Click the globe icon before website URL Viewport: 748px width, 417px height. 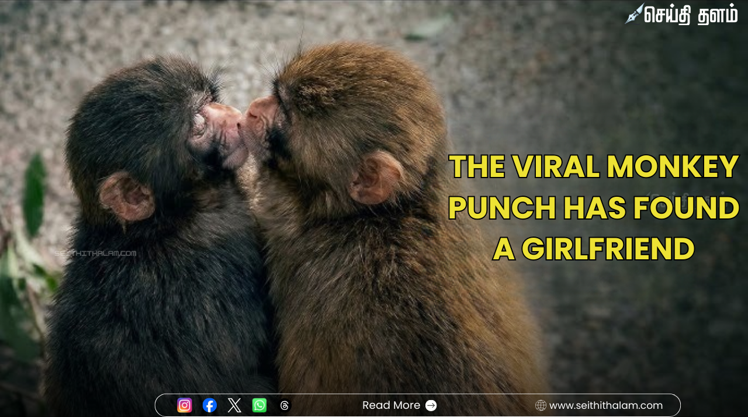pos(541,405)
